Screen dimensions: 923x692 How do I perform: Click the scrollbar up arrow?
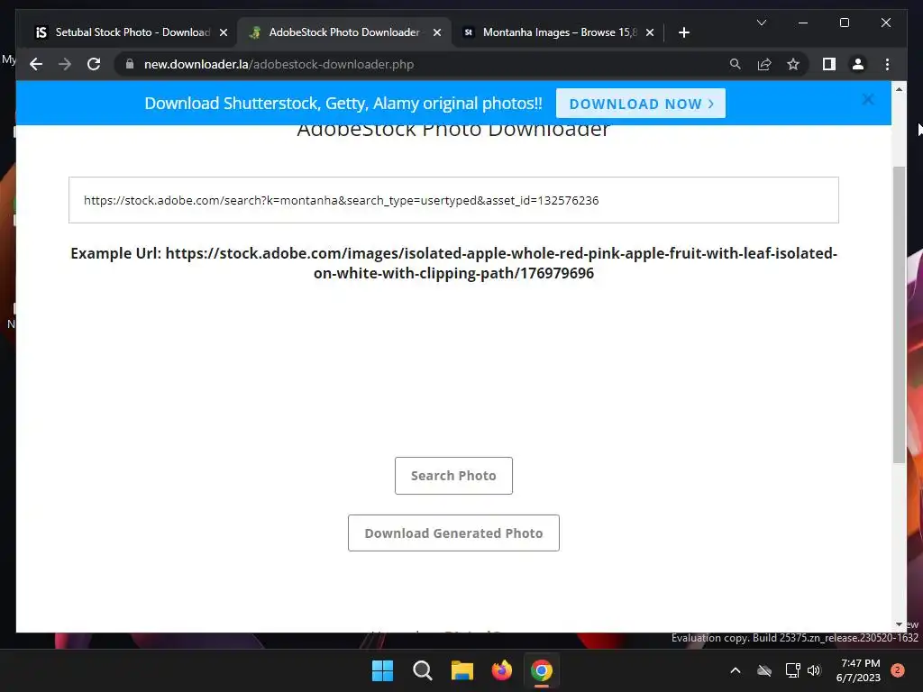coord(899,89)
